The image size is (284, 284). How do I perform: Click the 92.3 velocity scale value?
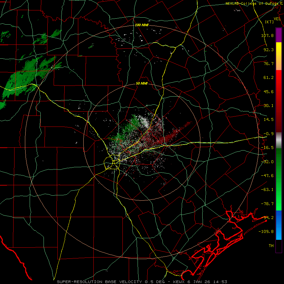(x=269, y=50)
